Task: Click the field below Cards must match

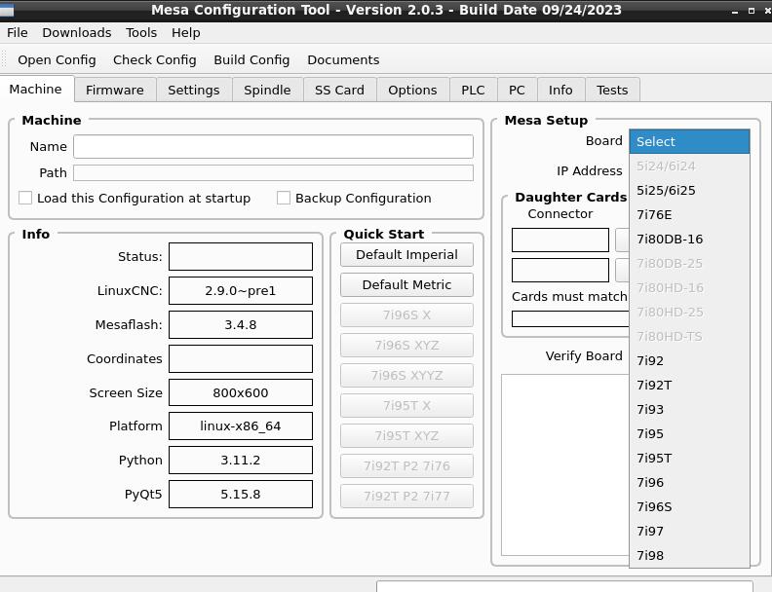Action: click(570, 319)
